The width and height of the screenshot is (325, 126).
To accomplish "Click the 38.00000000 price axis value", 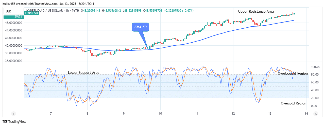I will 13,53.
